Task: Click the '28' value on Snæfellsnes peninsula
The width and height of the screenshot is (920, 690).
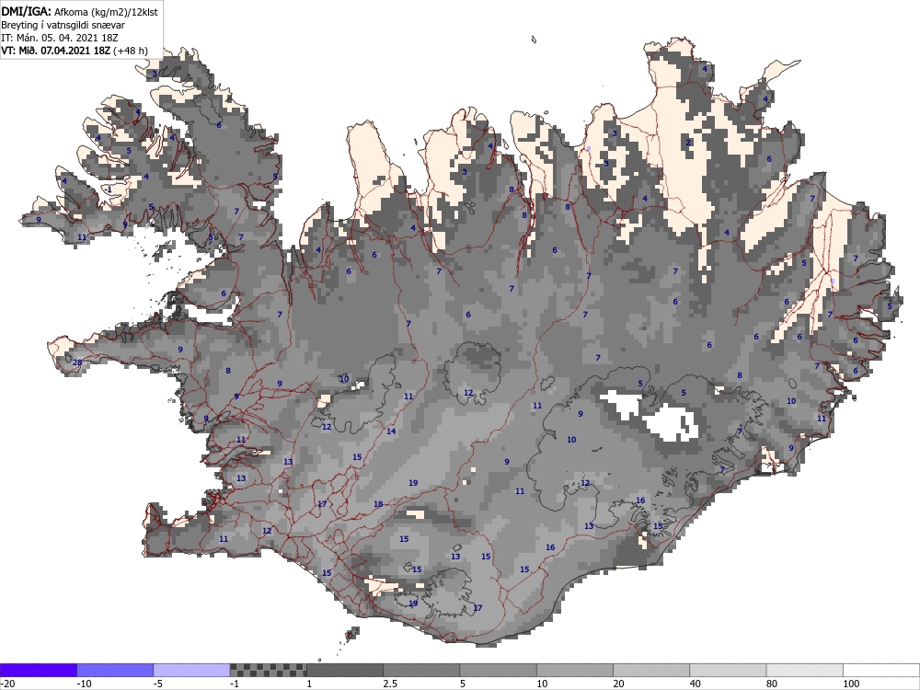Action: [77, 362]
